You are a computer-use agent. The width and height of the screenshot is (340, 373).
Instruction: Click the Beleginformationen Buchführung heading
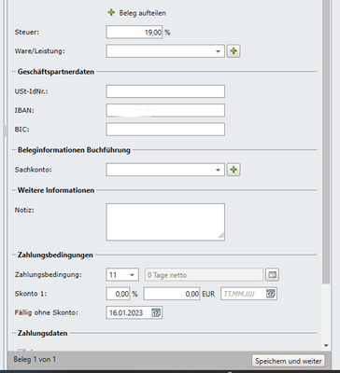74,150
